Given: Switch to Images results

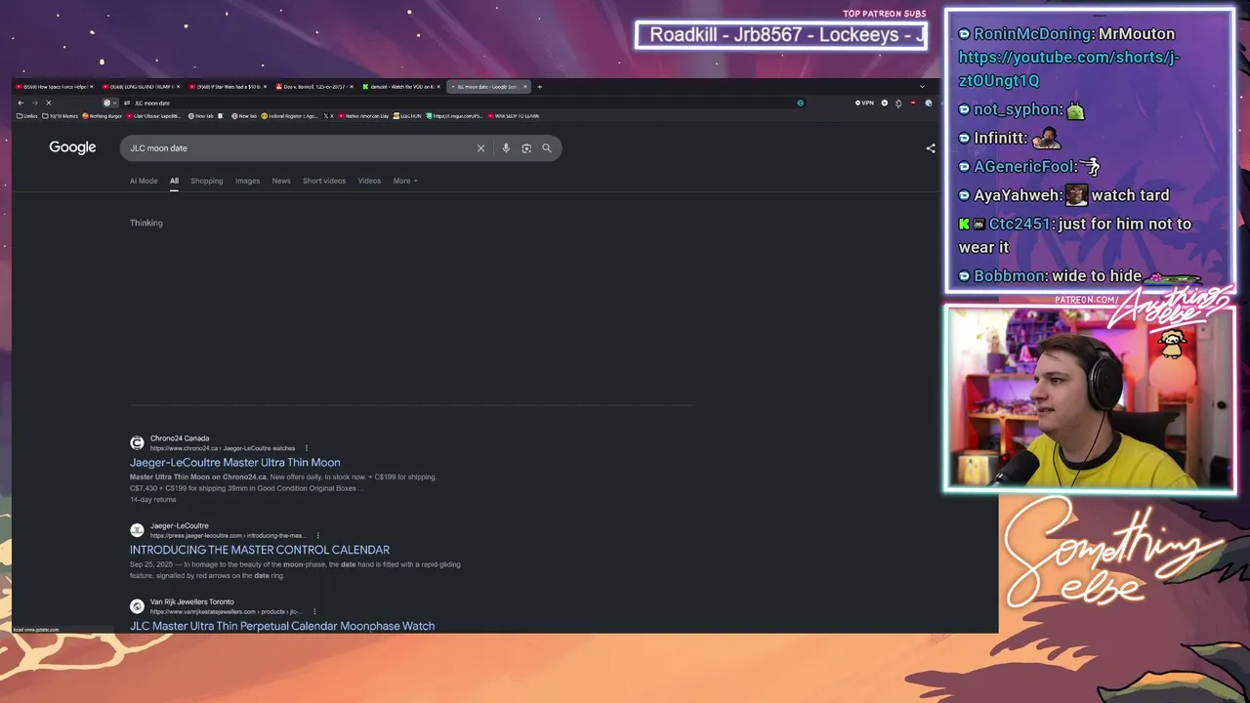Looking at the screenshot, I should pyautogui.click(x=247, y=181).
